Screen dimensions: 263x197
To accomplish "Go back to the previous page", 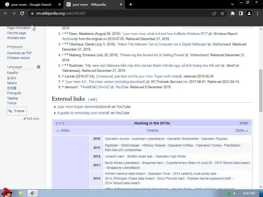I will 6,13.
